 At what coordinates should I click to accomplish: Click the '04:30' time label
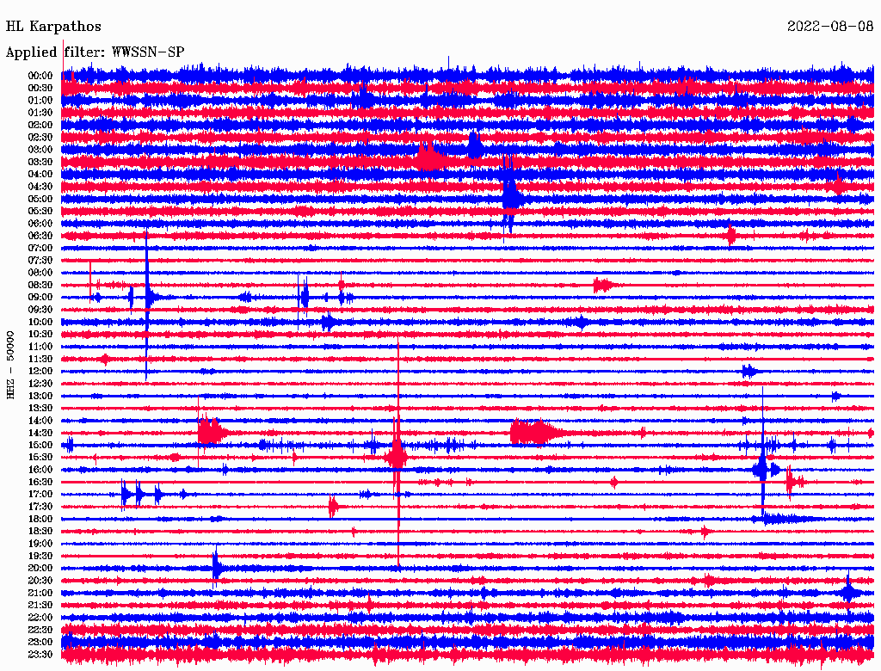coord(40,187)
